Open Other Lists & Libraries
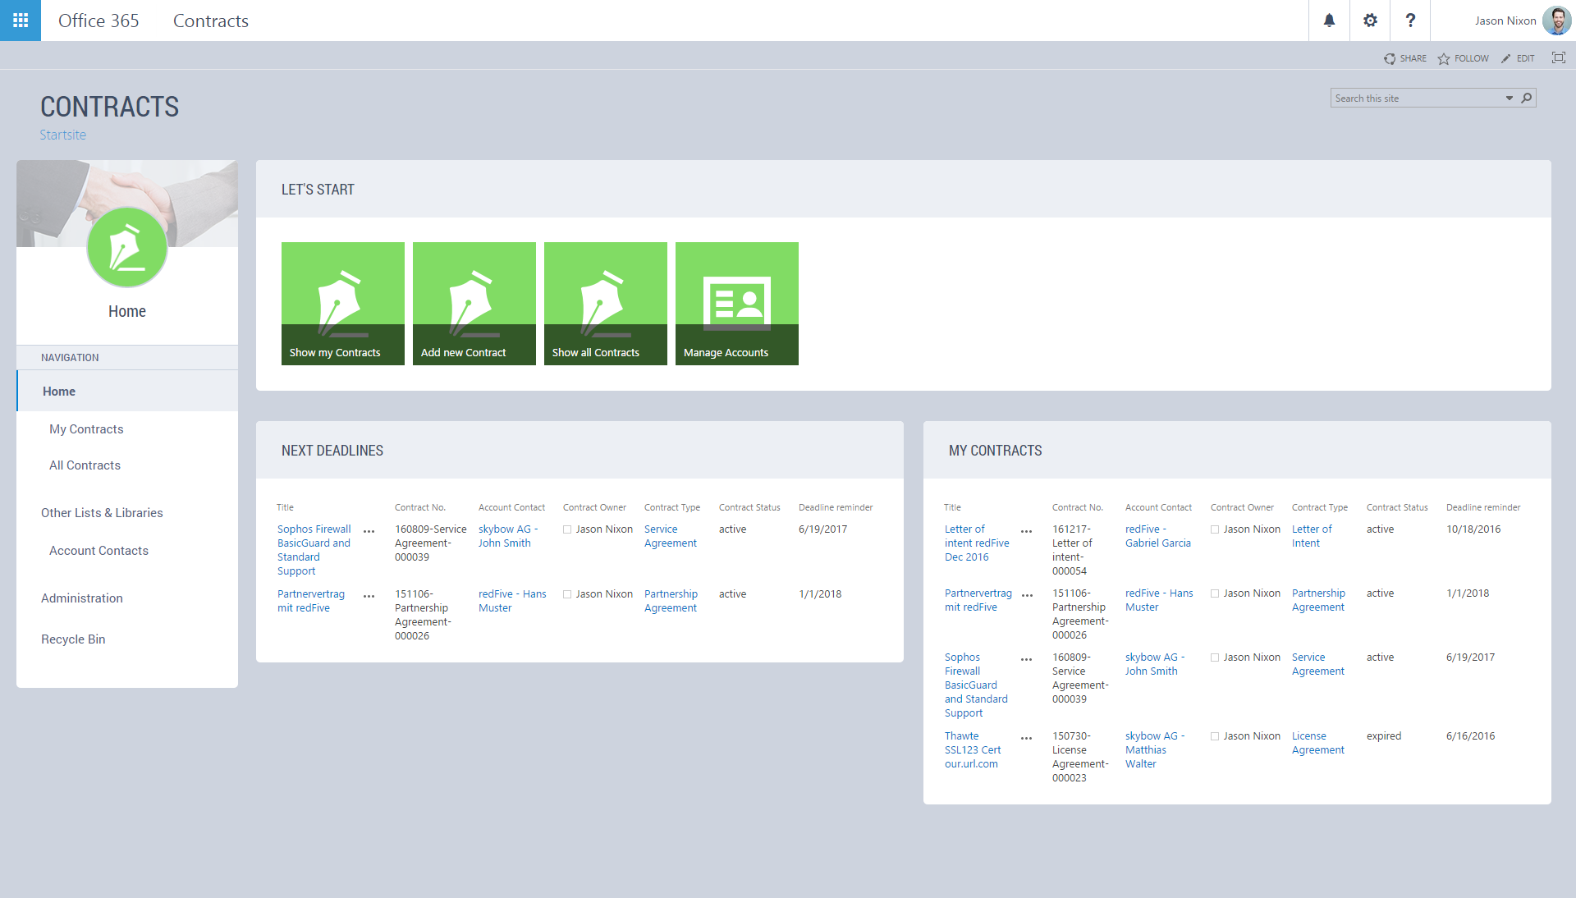Screen dimensions: 1576x898 coord(102,513)
